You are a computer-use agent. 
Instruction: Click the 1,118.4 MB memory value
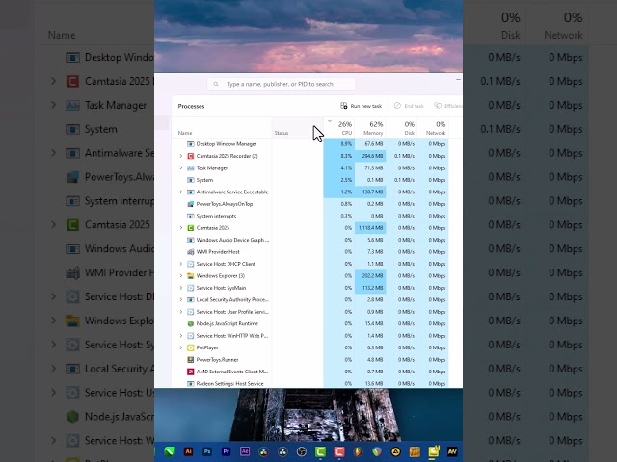point(370,228)
